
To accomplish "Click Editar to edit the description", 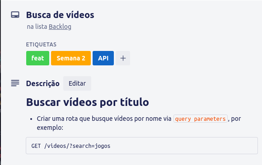I will [77, 83].
